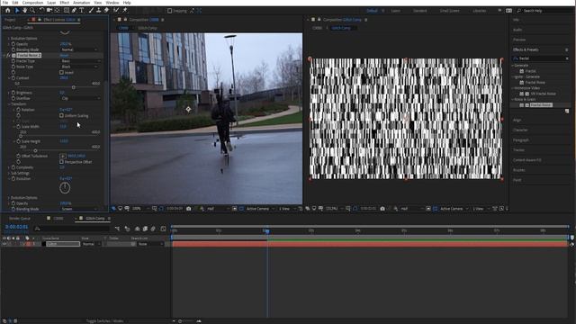Toggle the timeline Motion Blur switch icon
Viewport: 576px width, 324px height.
(153, 229)
